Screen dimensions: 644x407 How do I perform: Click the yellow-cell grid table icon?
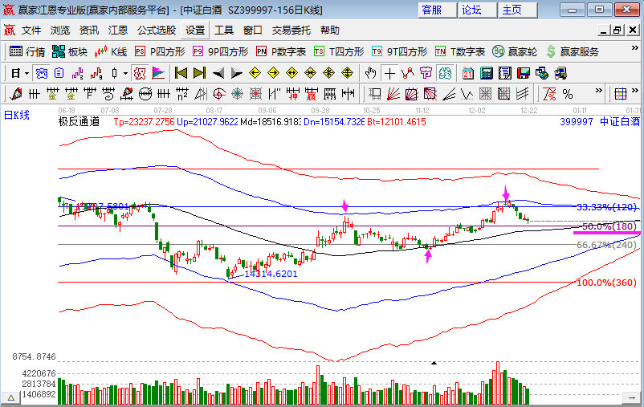point(620,95)
